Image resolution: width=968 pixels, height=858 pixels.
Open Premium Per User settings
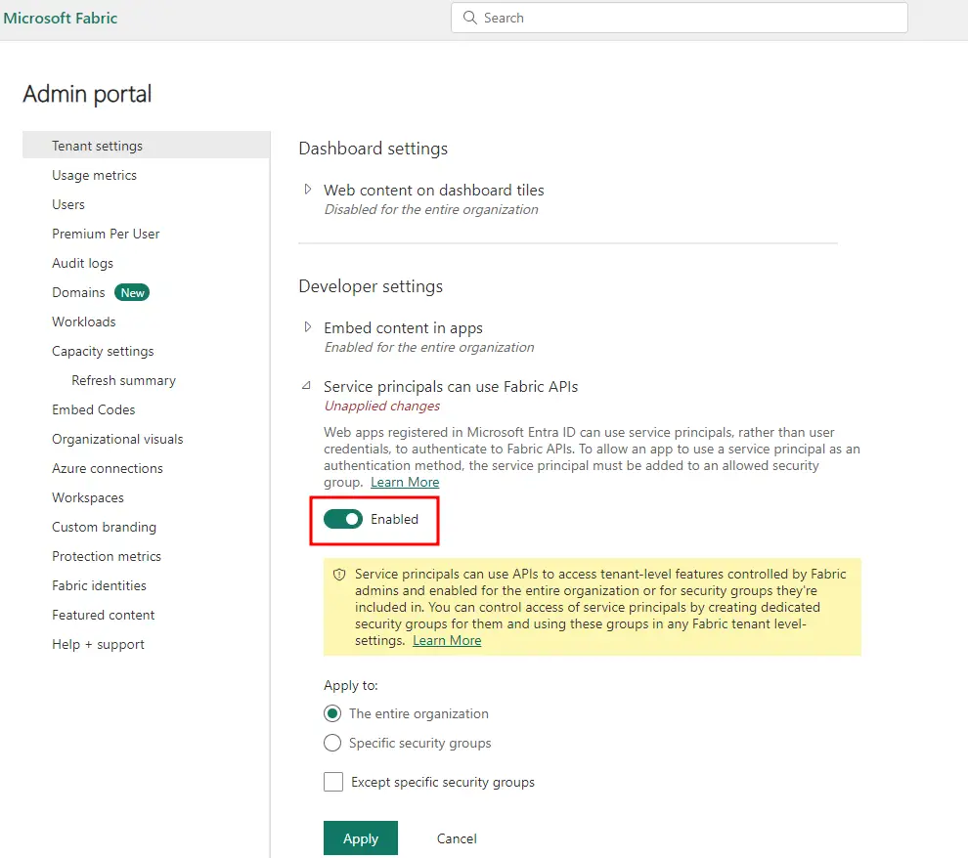[x=106, y=234]
